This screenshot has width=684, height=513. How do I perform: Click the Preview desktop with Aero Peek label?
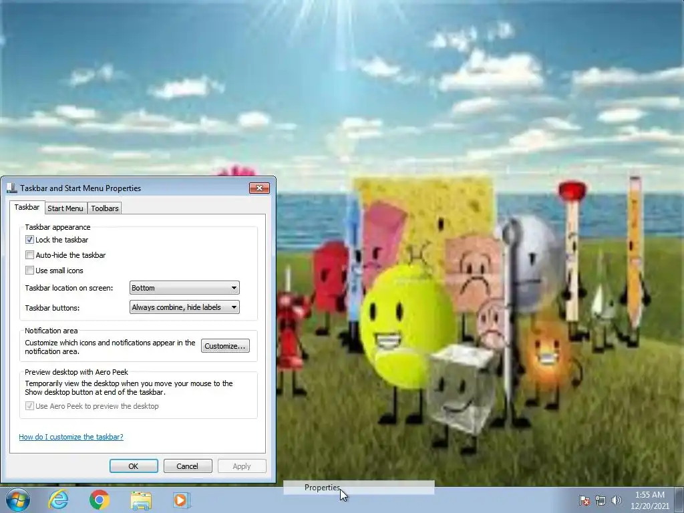[76, 372]
